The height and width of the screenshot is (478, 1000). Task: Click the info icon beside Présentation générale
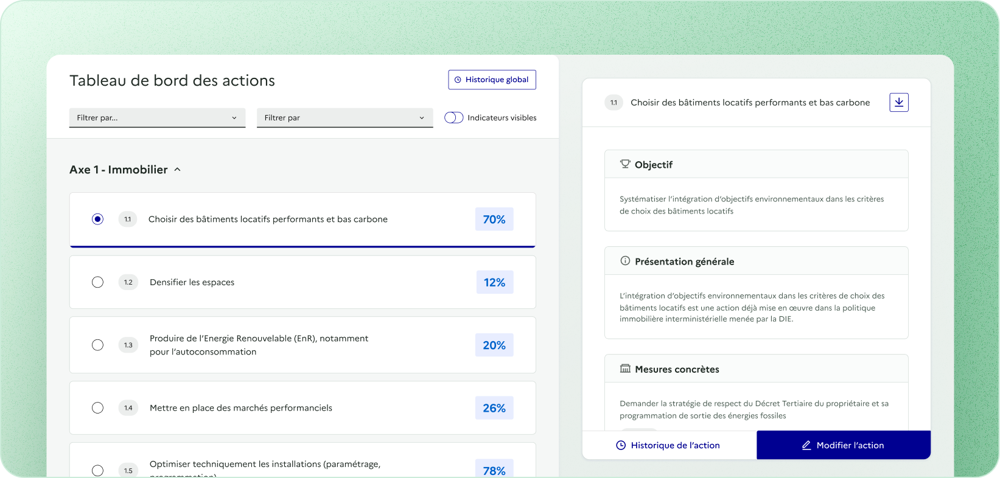[624, 261]
